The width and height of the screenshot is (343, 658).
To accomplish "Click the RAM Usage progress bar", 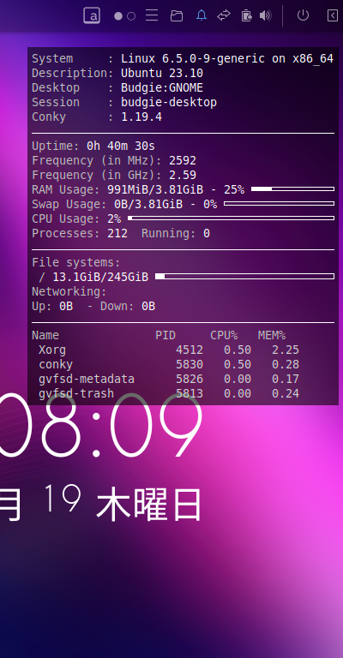I will 292,189.
